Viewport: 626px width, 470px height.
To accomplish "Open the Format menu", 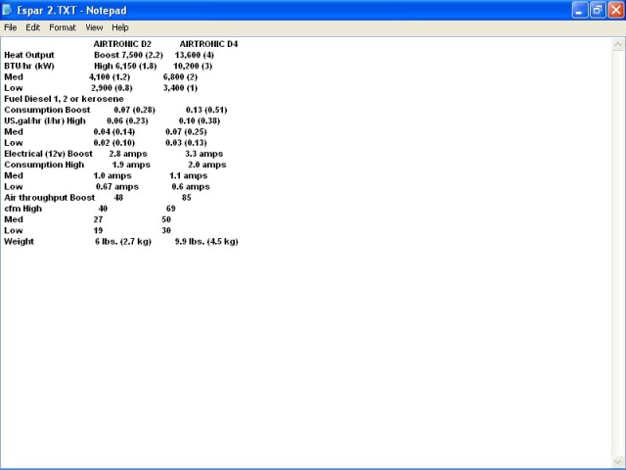I will [63, 27].
